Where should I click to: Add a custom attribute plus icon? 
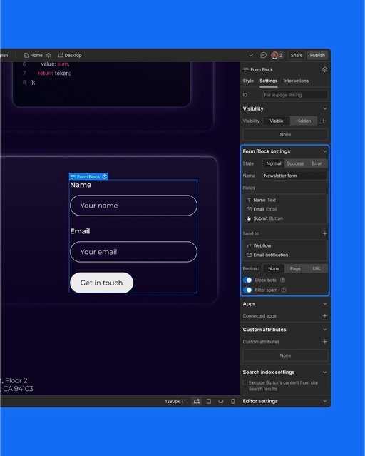(x=325, y=342)
